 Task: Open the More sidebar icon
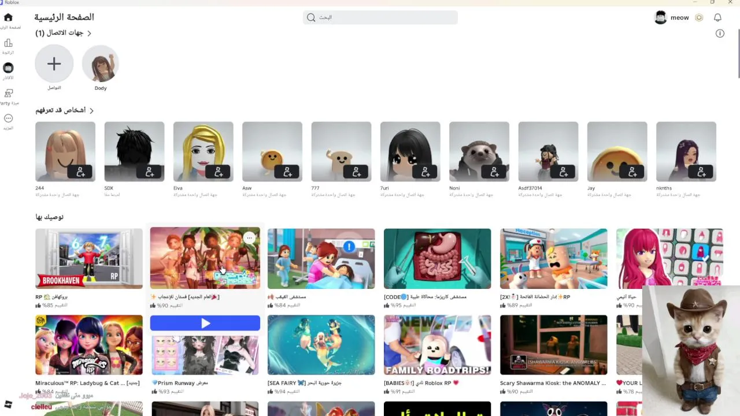(8, 118)
